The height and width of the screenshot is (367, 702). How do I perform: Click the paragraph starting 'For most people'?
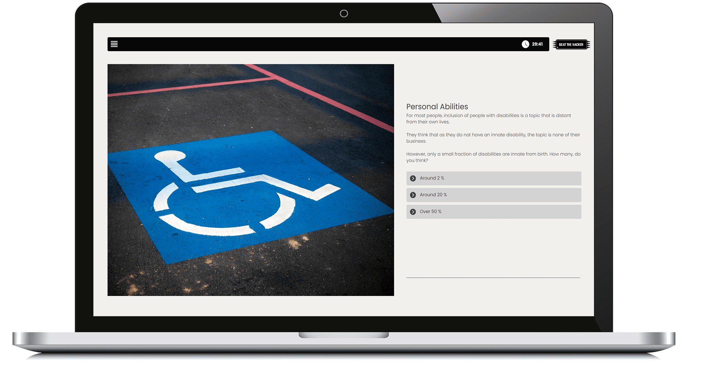point(488,119)
